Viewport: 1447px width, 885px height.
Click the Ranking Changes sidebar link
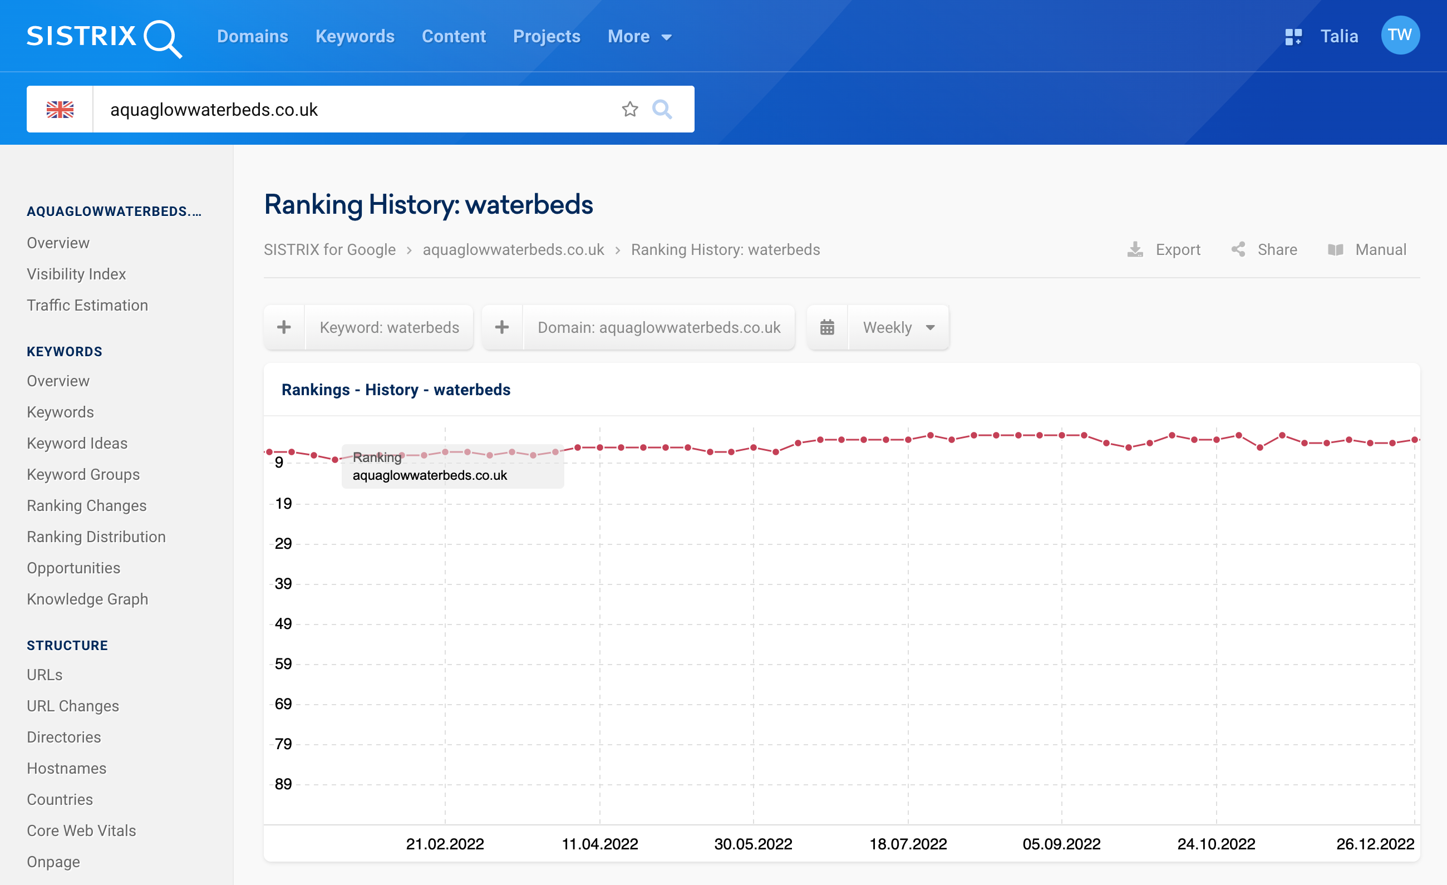click(x=87, y=505)
